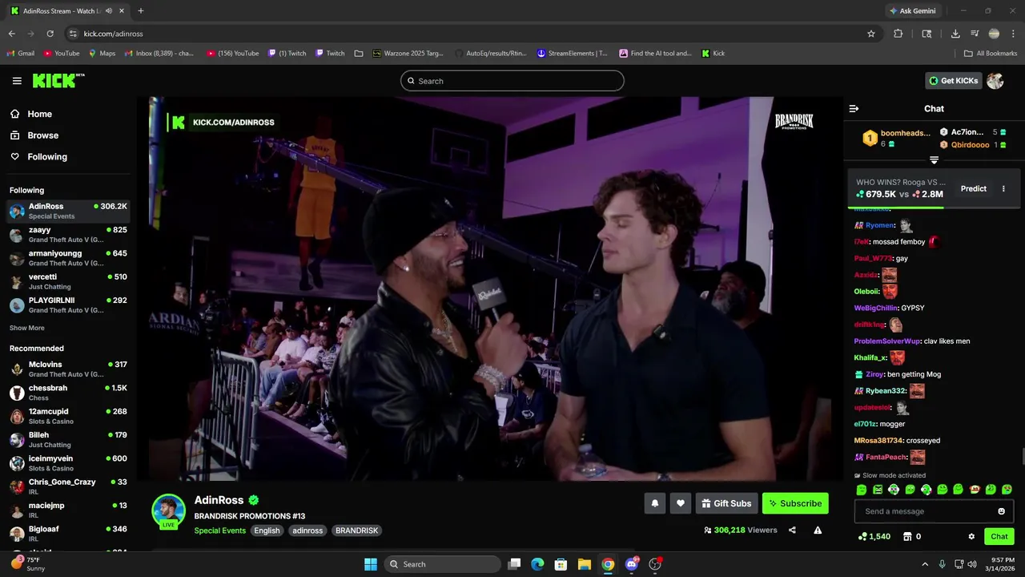1025x577 pixels.
Task: Open Windows Start menu
Action: (x=371, y=564)
